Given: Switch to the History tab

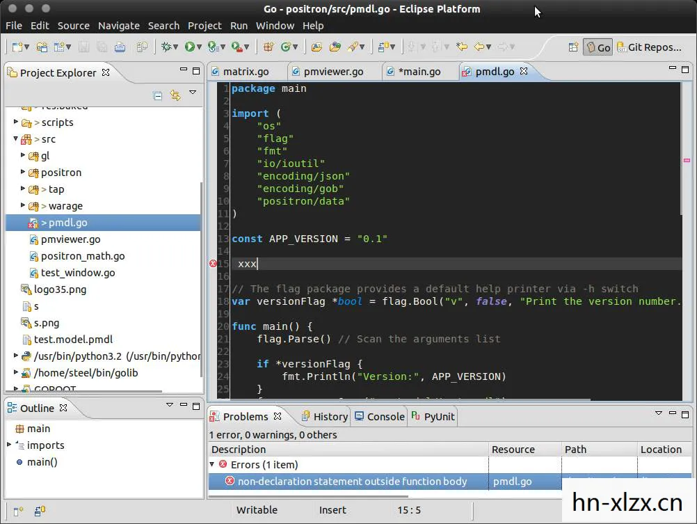Looking at the screenshot, I should (325, 417).
